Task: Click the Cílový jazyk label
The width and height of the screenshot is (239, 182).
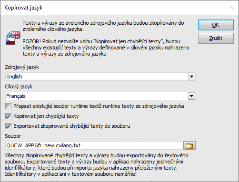Action: tap(19, 86)
